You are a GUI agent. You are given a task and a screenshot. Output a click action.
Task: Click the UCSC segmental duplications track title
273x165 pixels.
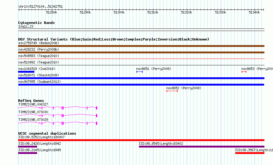pyautogui.click(x=47, y=133)
